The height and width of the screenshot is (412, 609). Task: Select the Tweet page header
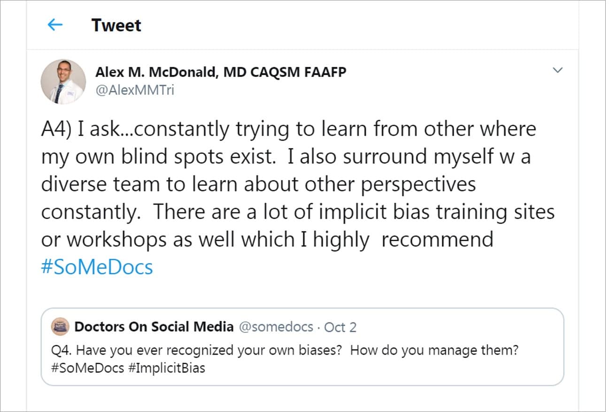[116, 25]
